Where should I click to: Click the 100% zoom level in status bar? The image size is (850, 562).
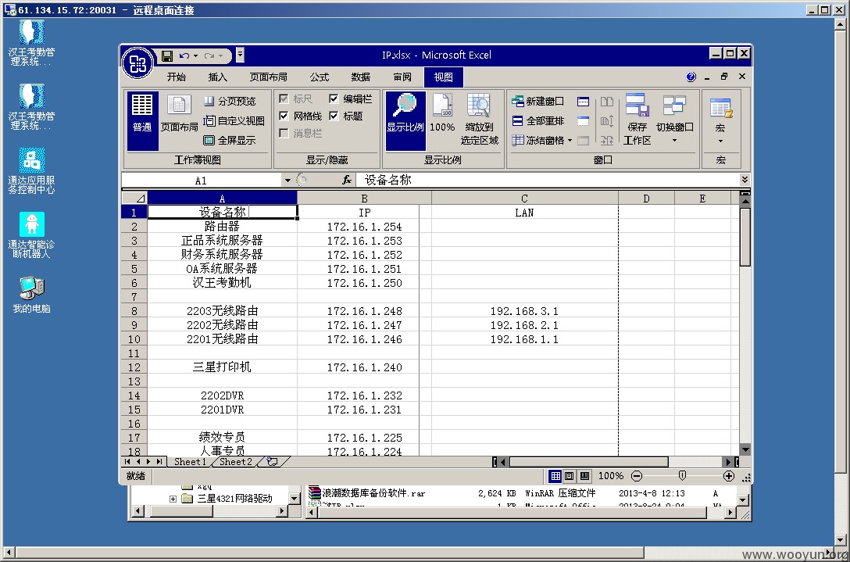point(611,476)
